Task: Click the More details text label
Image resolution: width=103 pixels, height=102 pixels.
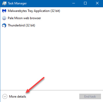Action: 17,97
